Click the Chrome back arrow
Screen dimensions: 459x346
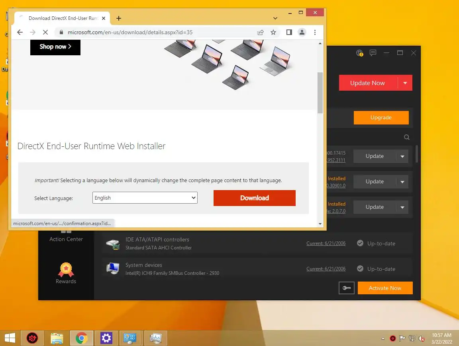click(20, 32)
